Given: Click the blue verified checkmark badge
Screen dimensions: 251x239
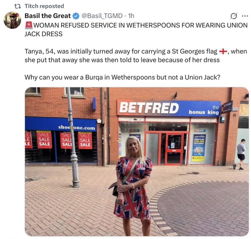Looking at the screenshot, I should [76, 16].
